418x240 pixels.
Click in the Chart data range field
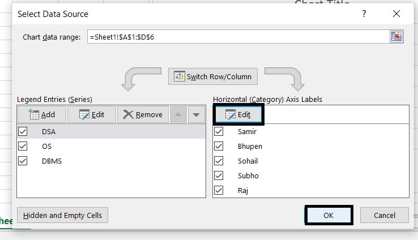(x=238, y=37)
